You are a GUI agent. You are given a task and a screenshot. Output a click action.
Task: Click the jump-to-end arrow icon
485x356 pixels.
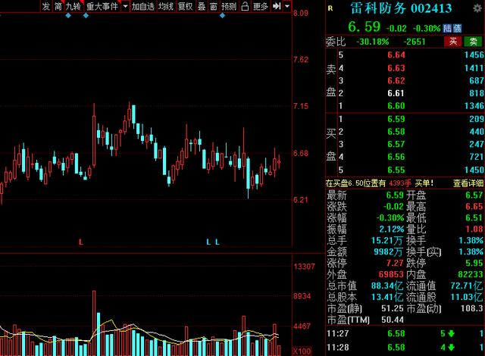(x=277, y=6)
